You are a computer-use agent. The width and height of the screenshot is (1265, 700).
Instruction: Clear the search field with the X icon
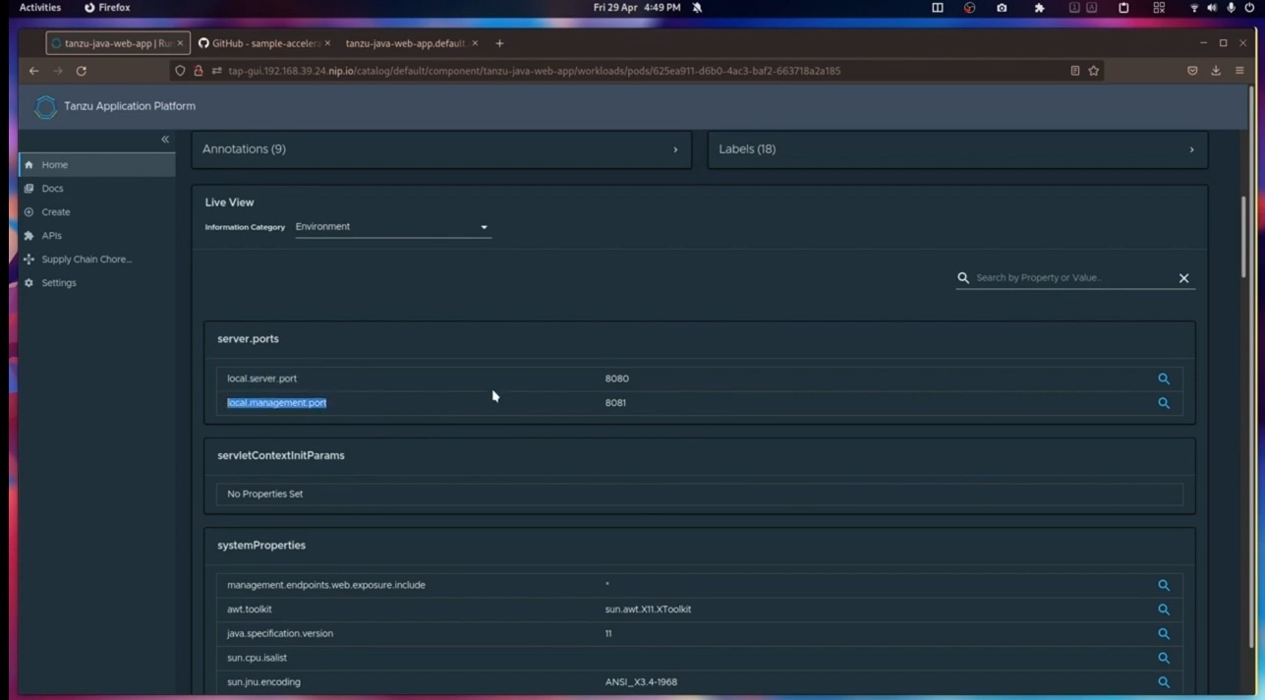click(x=1183, y=278)
